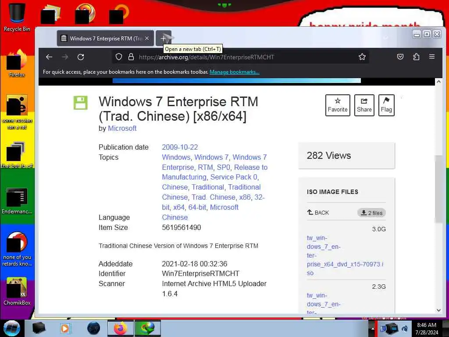Open the taskbar clock showing 8:46 AM
The height and width of the screenshot is (337, 449).
click(x=427, y=329)
